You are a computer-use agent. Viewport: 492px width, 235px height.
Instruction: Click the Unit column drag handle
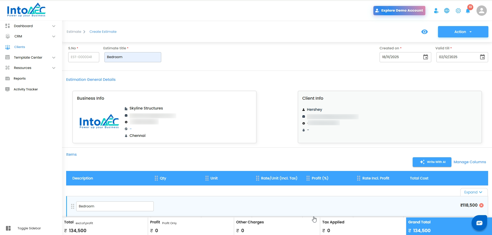pyautogui.click(x=207, y=178)
